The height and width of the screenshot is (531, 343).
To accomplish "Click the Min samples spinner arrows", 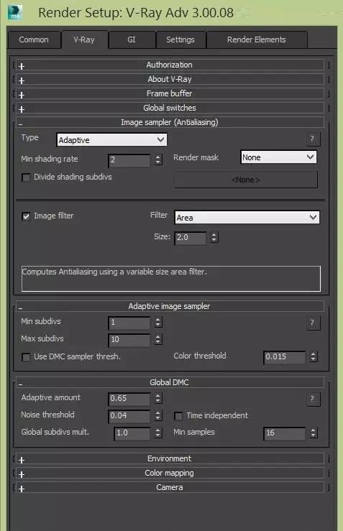I will pos(314,433).
